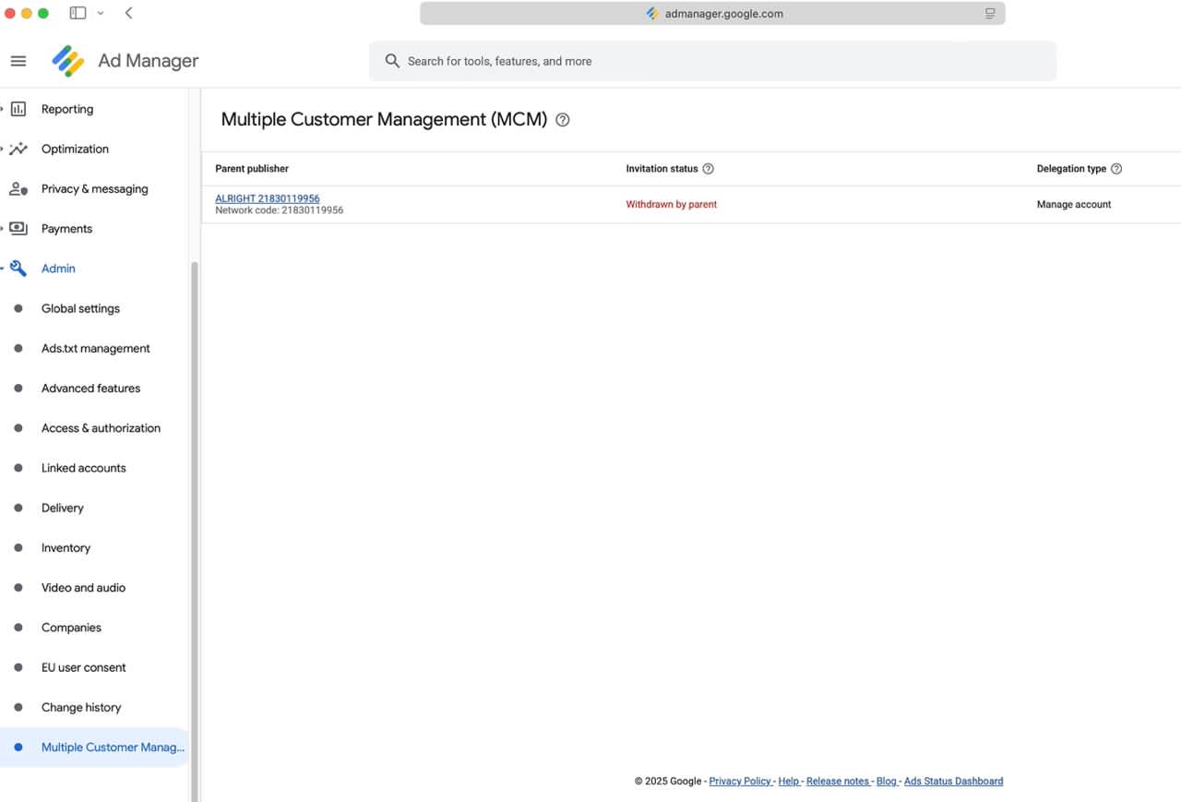Screen dimensions: 1181x802
Task: Click the browser back arrow
Action: tap(128, 13)
